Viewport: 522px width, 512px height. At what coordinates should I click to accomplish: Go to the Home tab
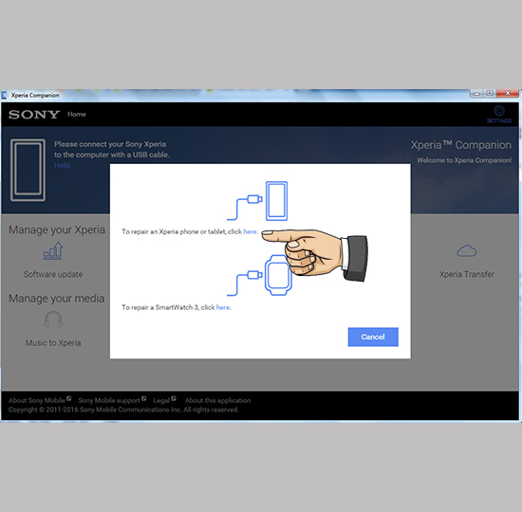[77, 114]
